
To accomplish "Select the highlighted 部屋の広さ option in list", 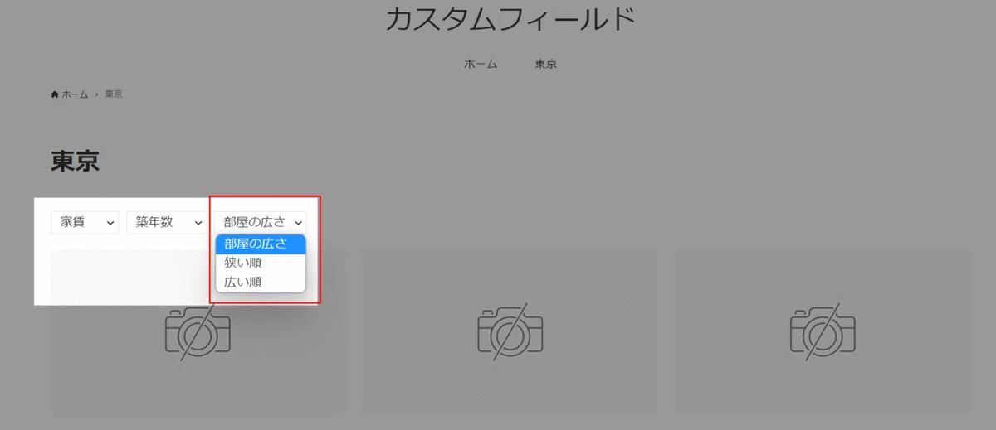I will pyautogui.click(x=261, y=243).
